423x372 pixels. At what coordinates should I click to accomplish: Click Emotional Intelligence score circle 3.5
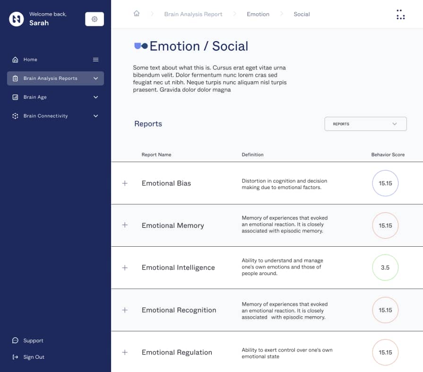point(385,268)
